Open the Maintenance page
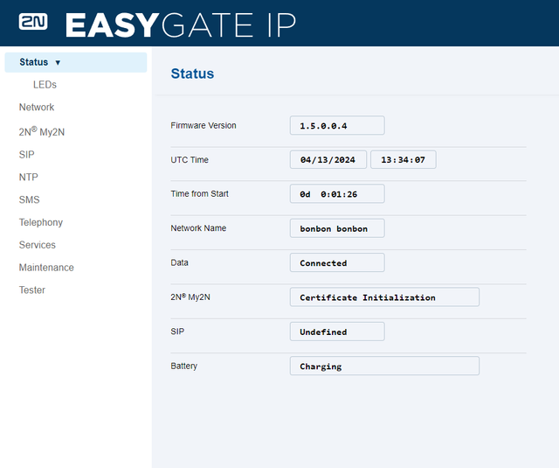 click(46, 268)
